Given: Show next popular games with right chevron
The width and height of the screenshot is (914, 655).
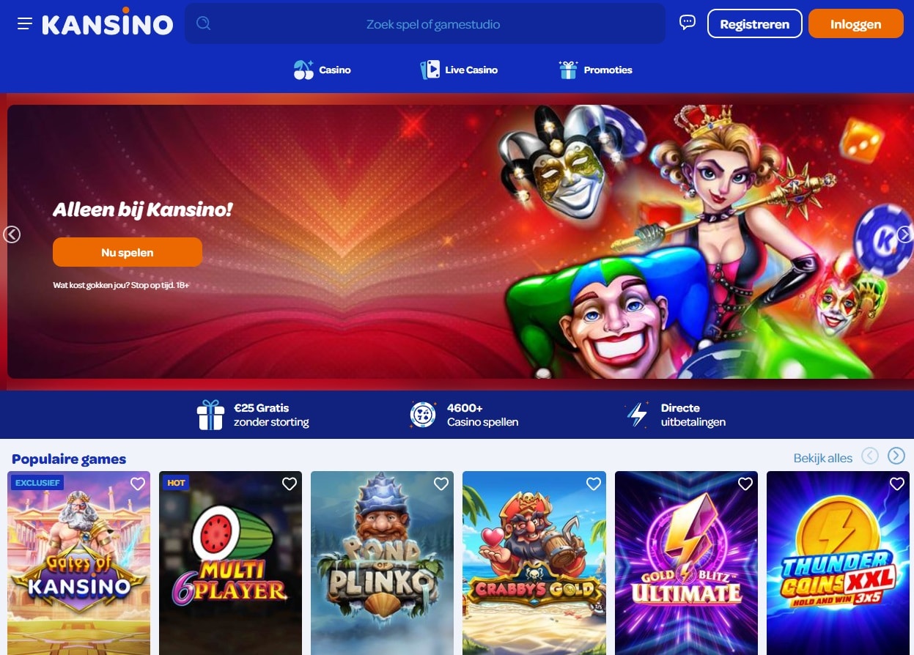Looking at the screenshot, I should 896,456.
